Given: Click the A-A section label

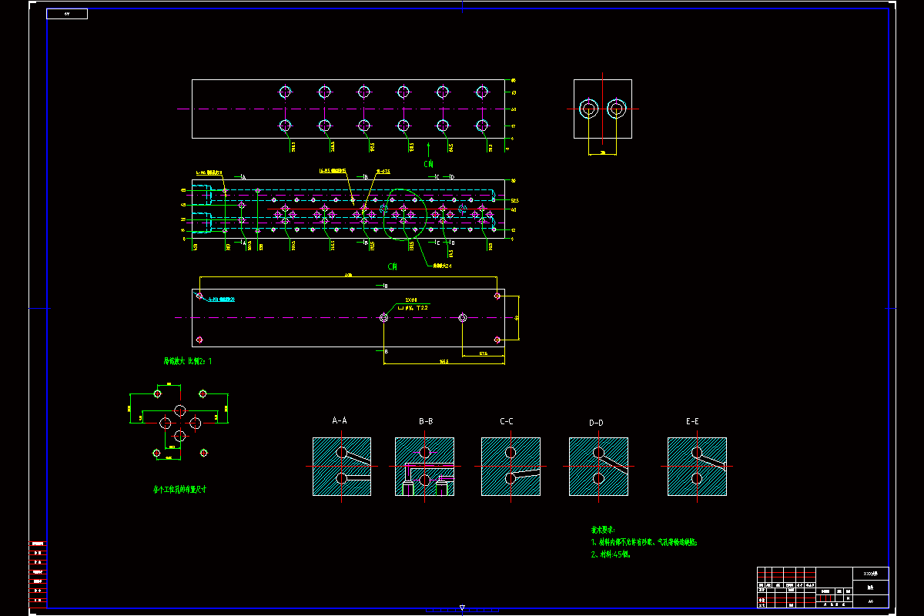Looking at the screenshot, I should coord(340,421).
